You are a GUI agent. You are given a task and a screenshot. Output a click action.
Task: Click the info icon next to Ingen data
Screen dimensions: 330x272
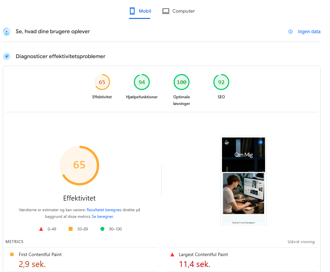[291, 32]
